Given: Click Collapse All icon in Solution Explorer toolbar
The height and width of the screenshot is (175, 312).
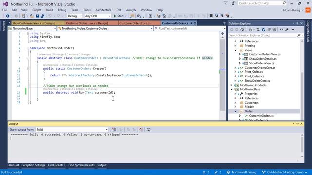Looking at the screenshot, I should click(269, 29).
